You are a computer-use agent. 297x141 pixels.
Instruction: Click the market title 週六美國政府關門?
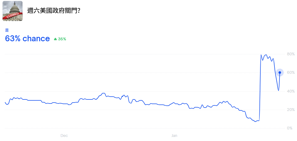coord(54,11)
